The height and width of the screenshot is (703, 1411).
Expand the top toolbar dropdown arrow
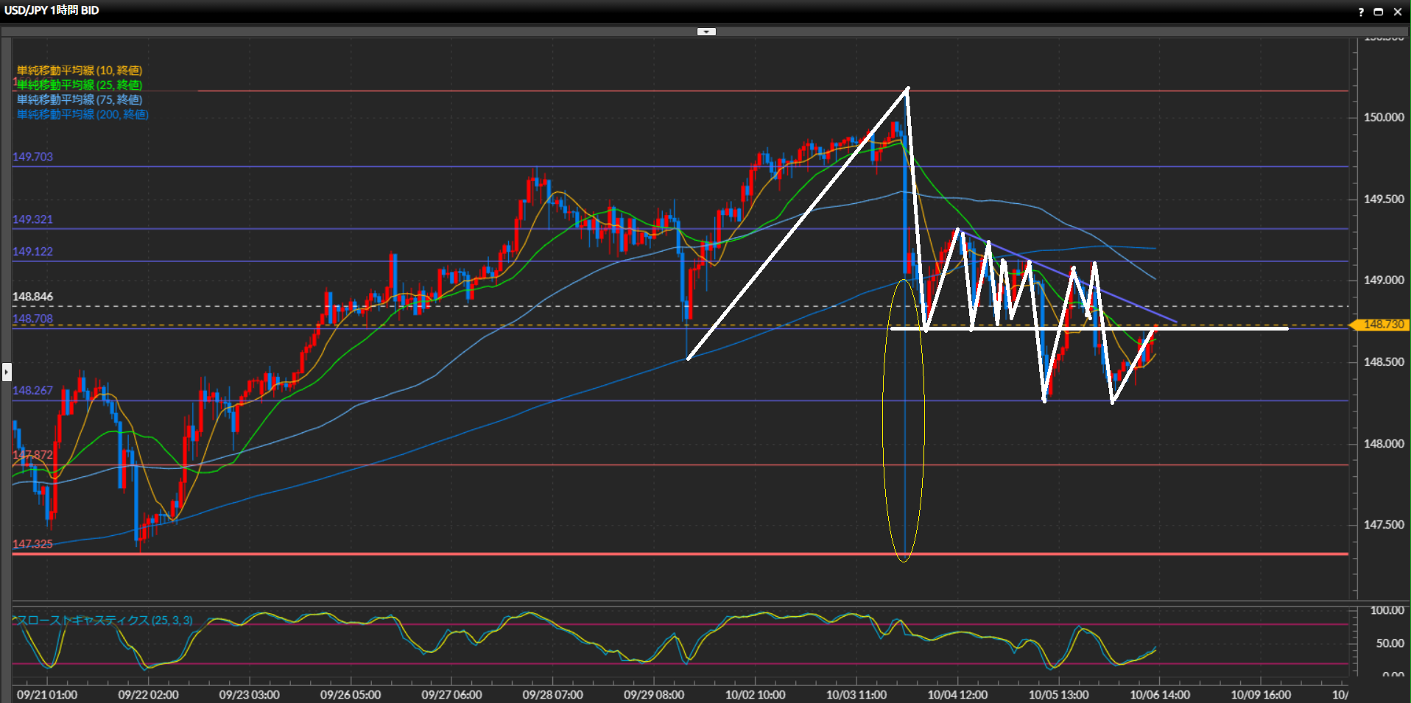click(x=706, y=32)
